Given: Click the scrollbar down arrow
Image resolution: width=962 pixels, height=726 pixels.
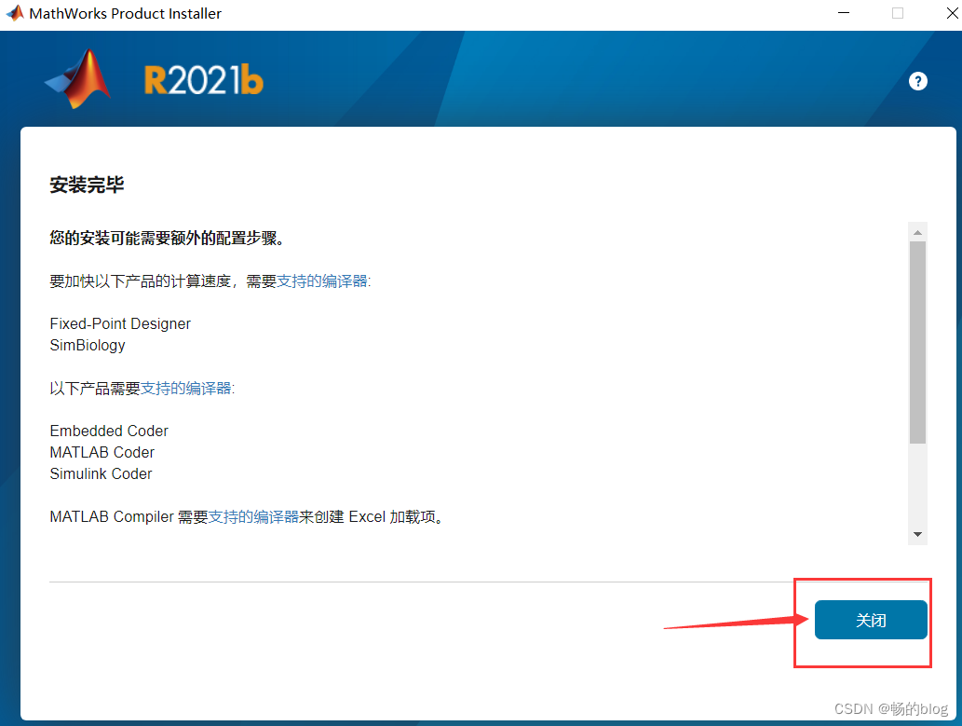Looking at the screenshot, I should point(917,533).
